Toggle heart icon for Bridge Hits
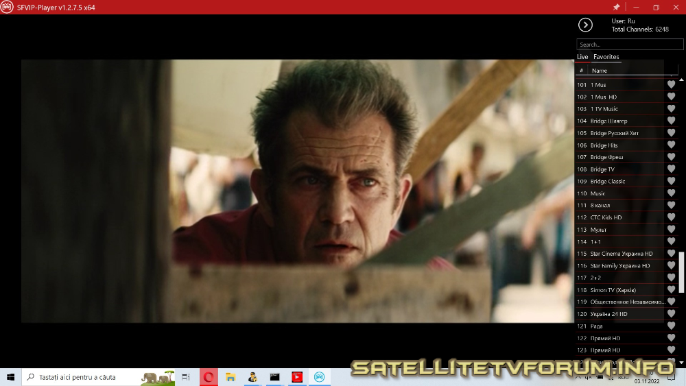Screen dimensions: 686x386 [x=671, y=145]
